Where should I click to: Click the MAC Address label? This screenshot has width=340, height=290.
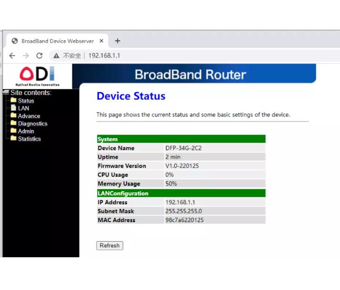click(x=117, y=220)
